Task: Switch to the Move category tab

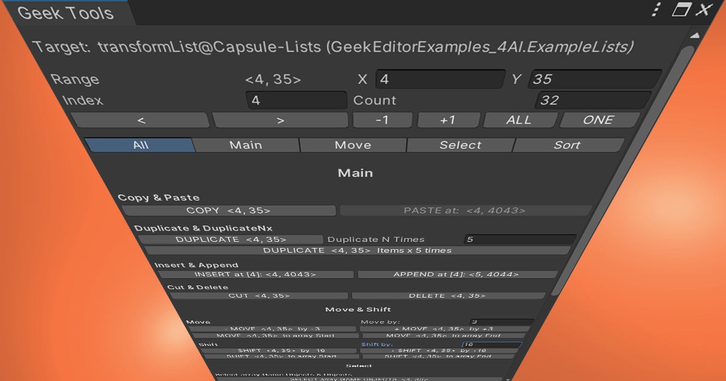Action: tap(353, 145)
